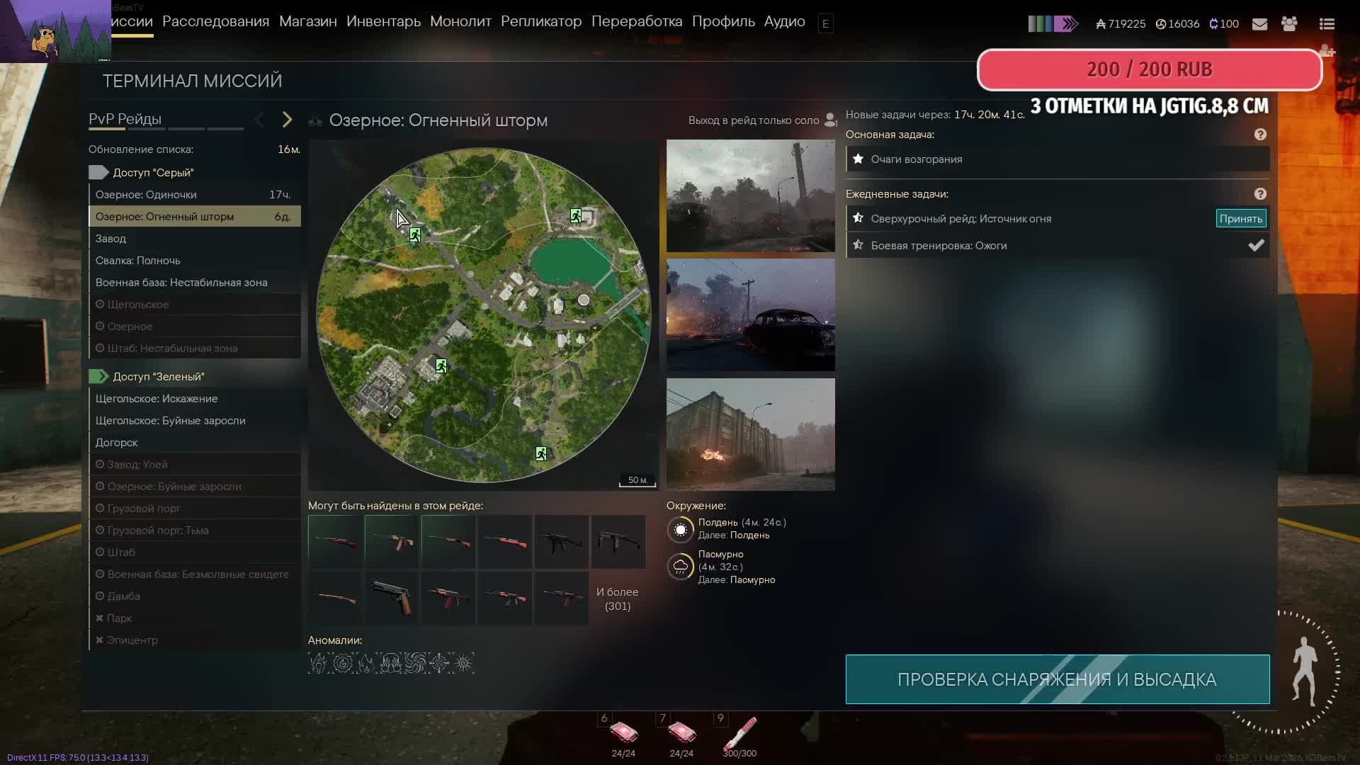Click the solo raid player icon near Выход в рейд
This screenshot has height=765, width=1360.
pos(830,120)
